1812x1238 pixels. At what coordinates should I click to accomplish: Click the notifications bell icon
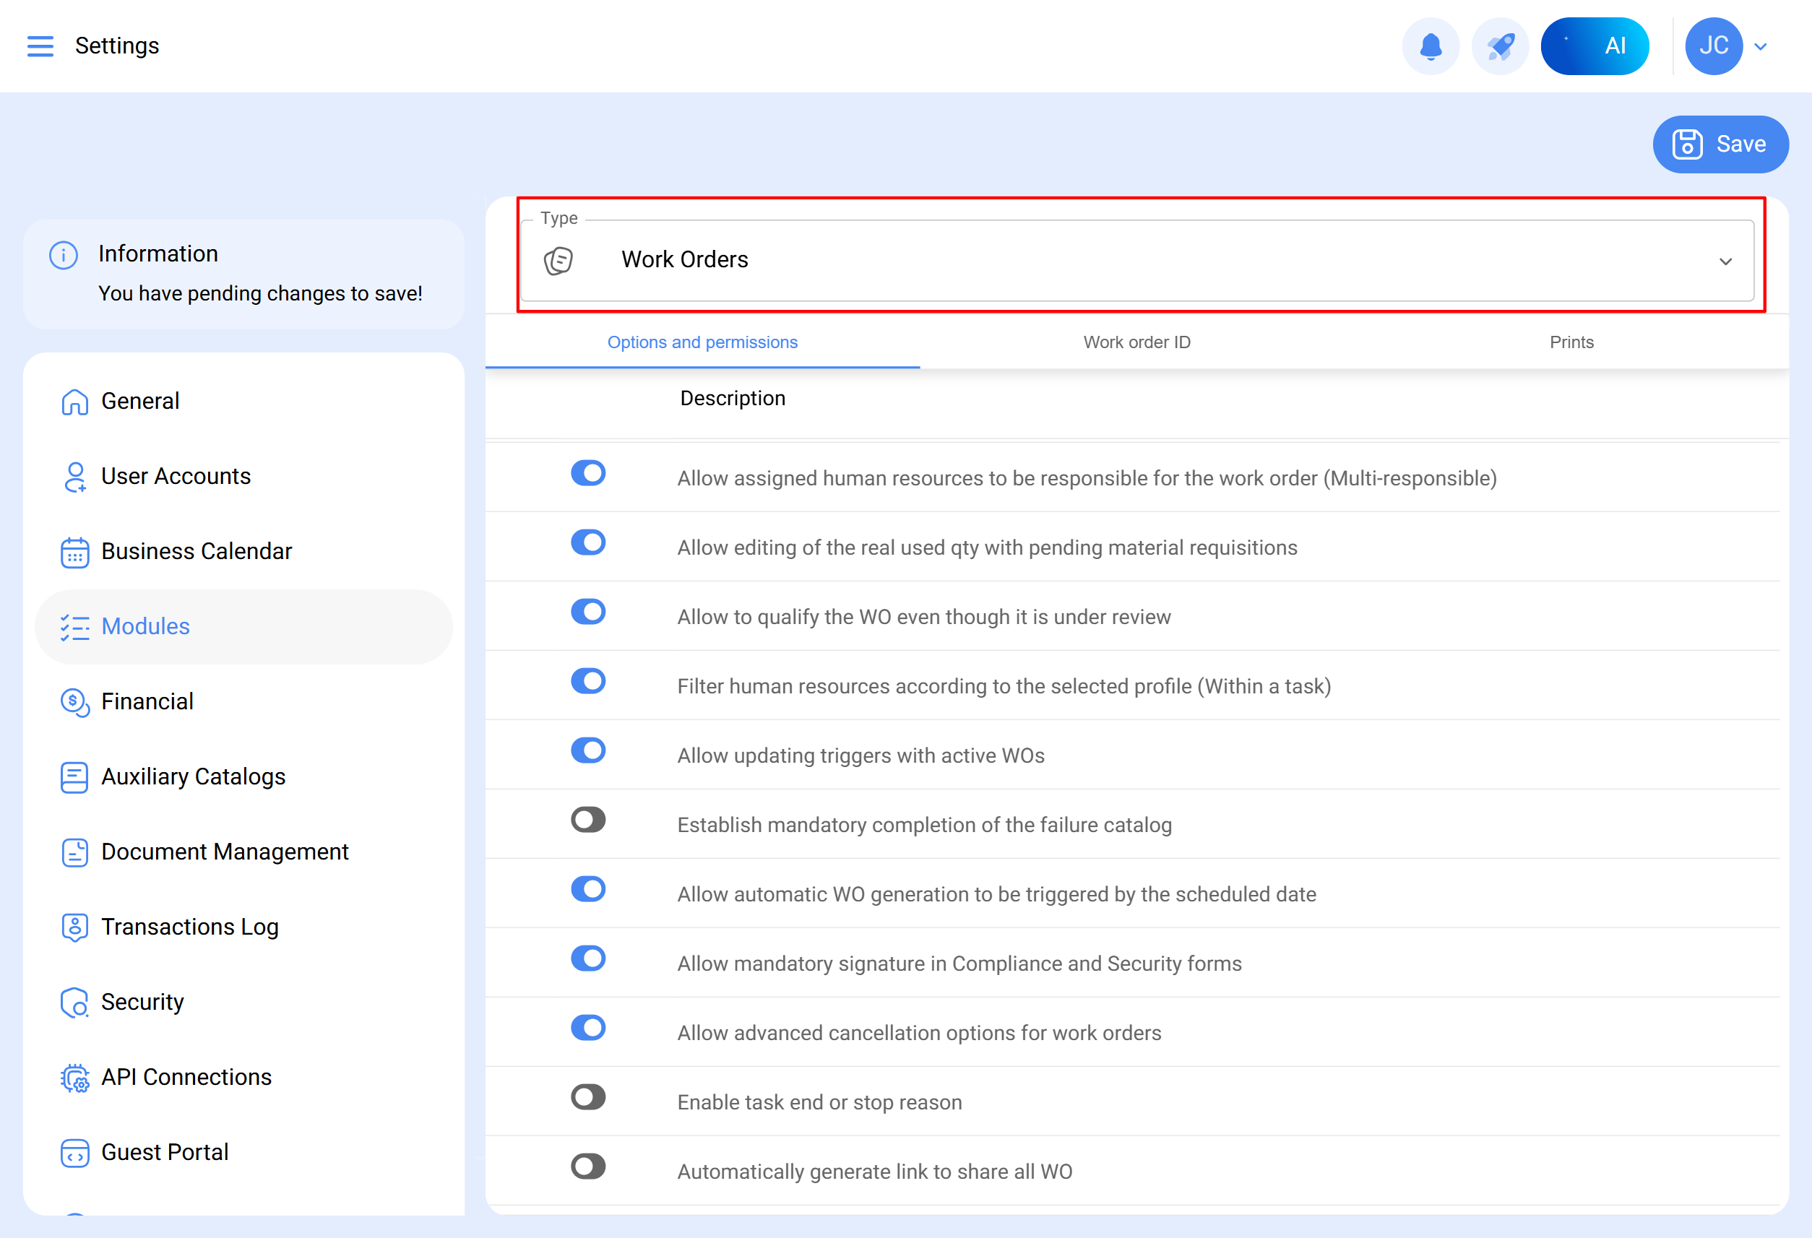coord(1430,46)
